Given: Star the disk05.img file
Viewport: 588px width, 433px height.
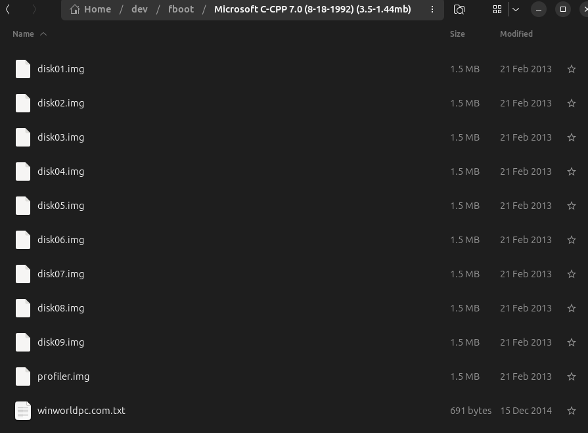Looking at the screenshot, I should click(571, 206).
